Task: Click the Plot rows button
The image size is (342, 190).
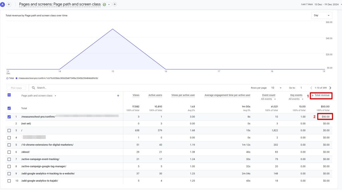Action: pos(16,88)
